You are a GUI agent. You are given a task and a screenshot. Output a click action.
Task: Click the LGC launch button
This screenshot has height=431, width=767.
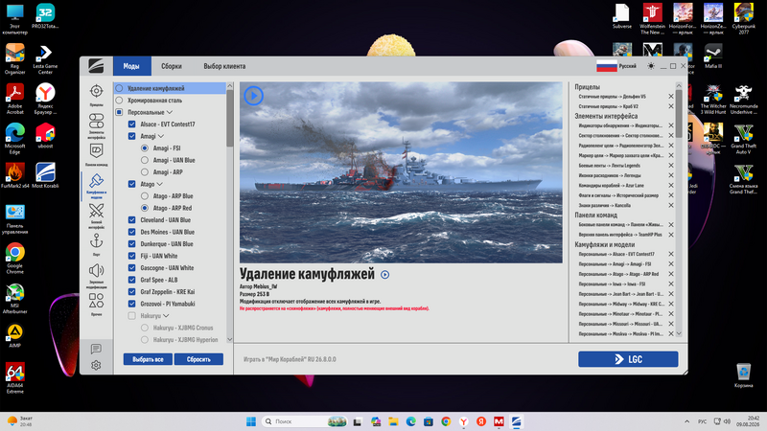(x=628, y=359)
